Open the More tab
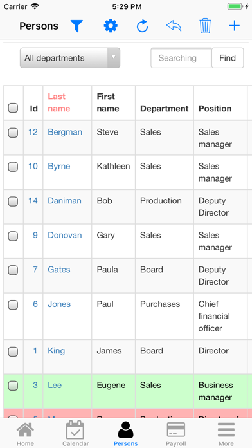This screenshot has height=448, width=252. pyautogui.click(x=226, y=433)
